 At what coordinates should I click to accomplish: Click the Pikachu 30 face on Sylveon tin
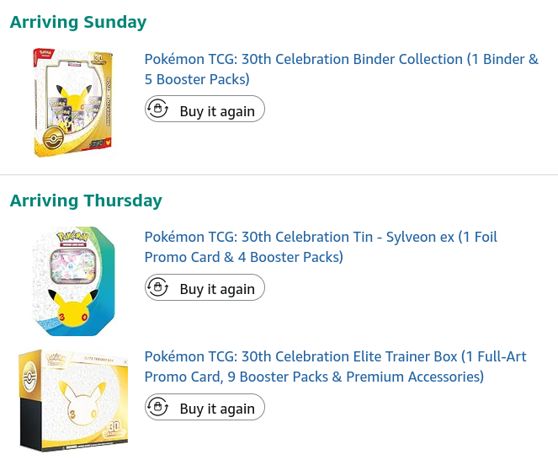73,308
